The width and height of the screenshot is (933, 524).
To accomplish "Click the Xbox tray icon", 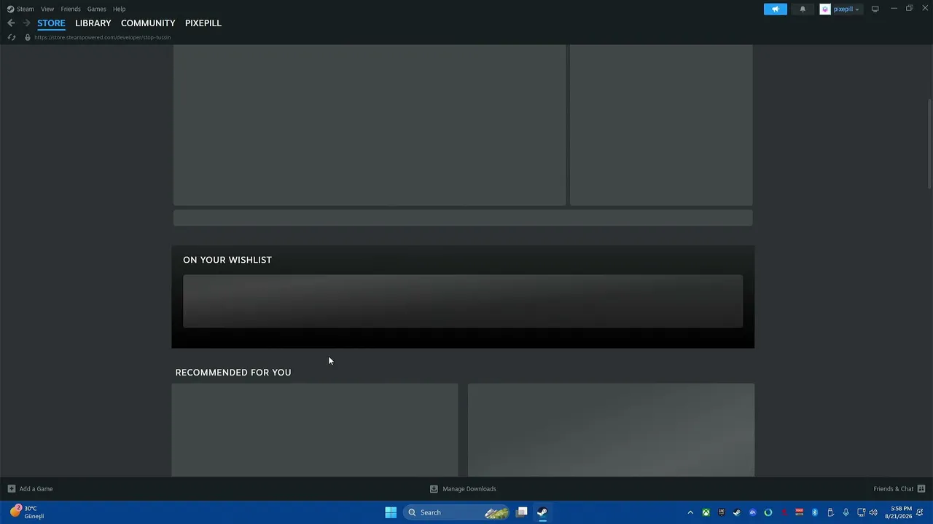I will pos(706,512).
